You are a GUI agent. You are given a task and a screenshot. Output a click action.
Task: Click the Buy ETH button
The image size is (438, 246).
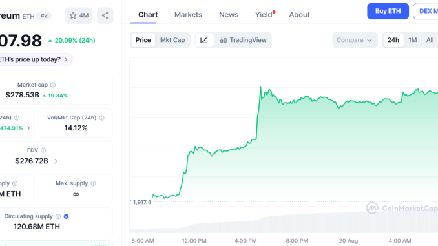388,11
